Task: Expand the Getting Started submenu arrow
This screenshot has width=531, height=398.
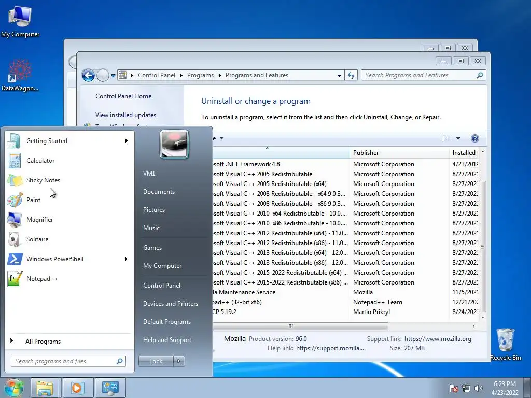Action: (x=127, y=141)
